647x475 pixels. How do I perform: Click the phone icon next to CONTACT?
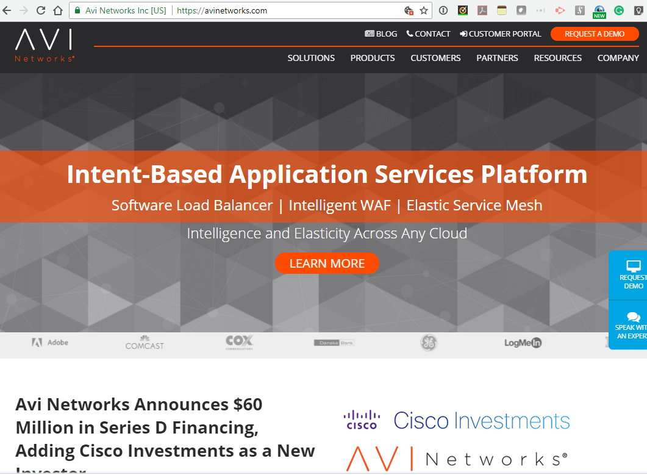coord(410,34)
